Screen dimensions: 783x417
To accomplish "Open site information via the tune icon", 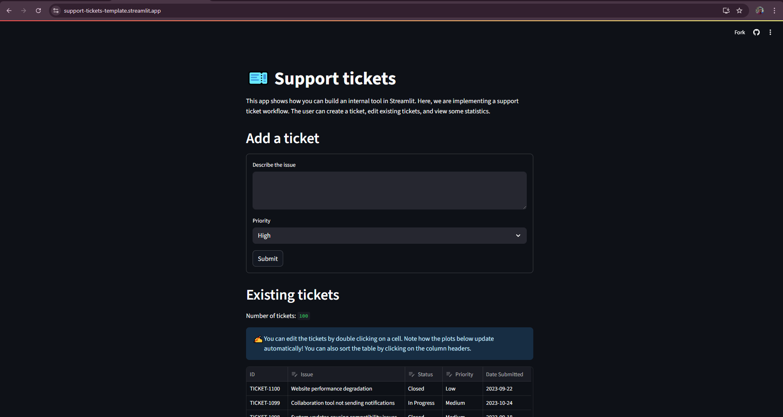I will (x=55, y=11).
